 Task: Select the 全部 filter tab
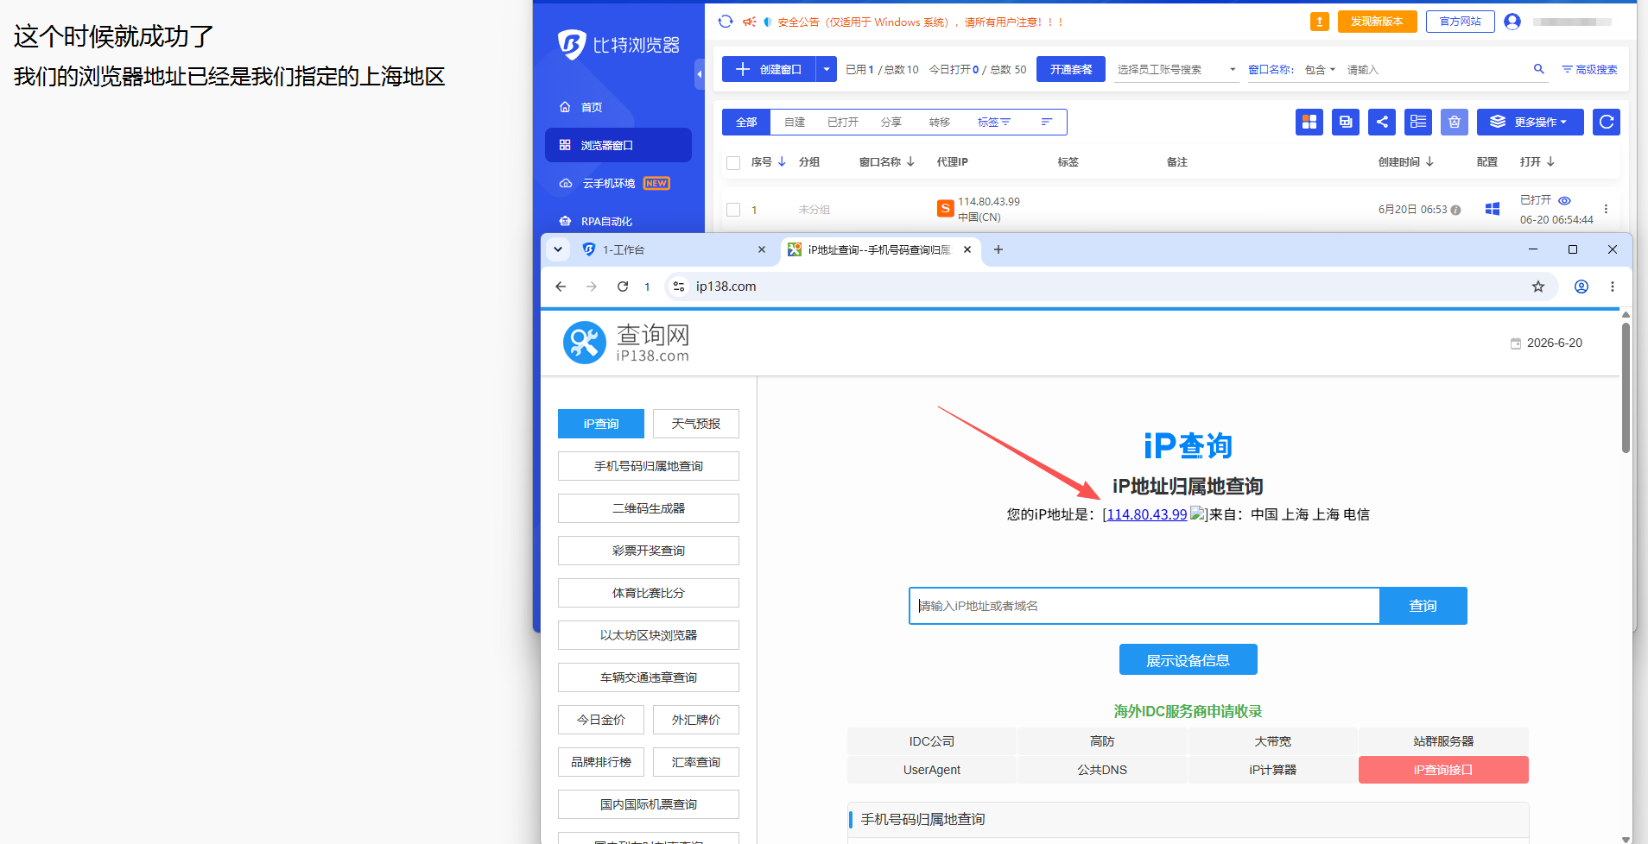(x=746, y=122)
